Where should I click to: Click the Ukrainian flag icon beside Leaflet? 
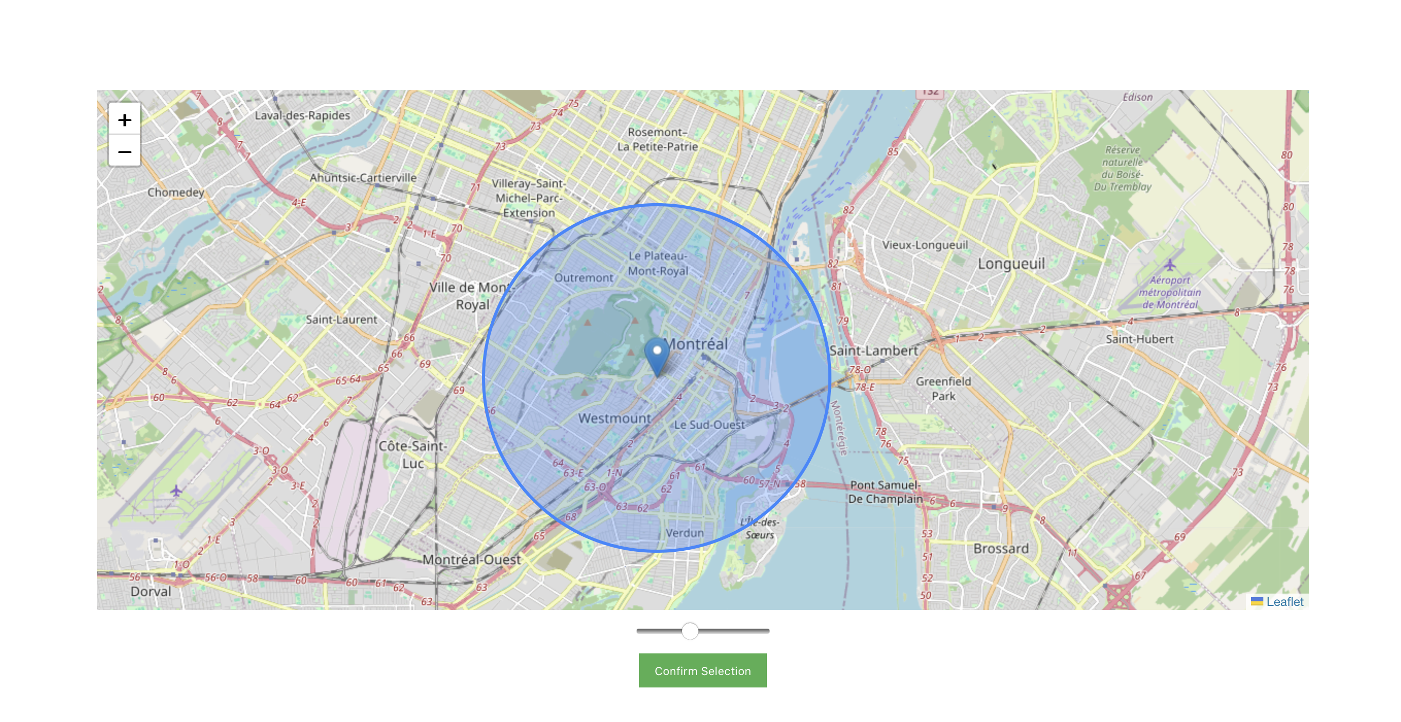click(1256, 601)
